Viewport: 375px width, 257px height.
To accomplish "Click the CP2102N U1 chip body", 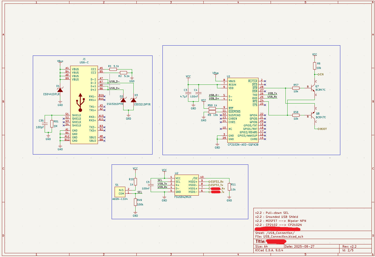I will (243, 110).
